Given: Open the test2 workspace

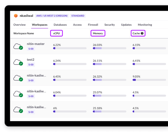Looking at the screenshot, I should [x=30, y=60].
